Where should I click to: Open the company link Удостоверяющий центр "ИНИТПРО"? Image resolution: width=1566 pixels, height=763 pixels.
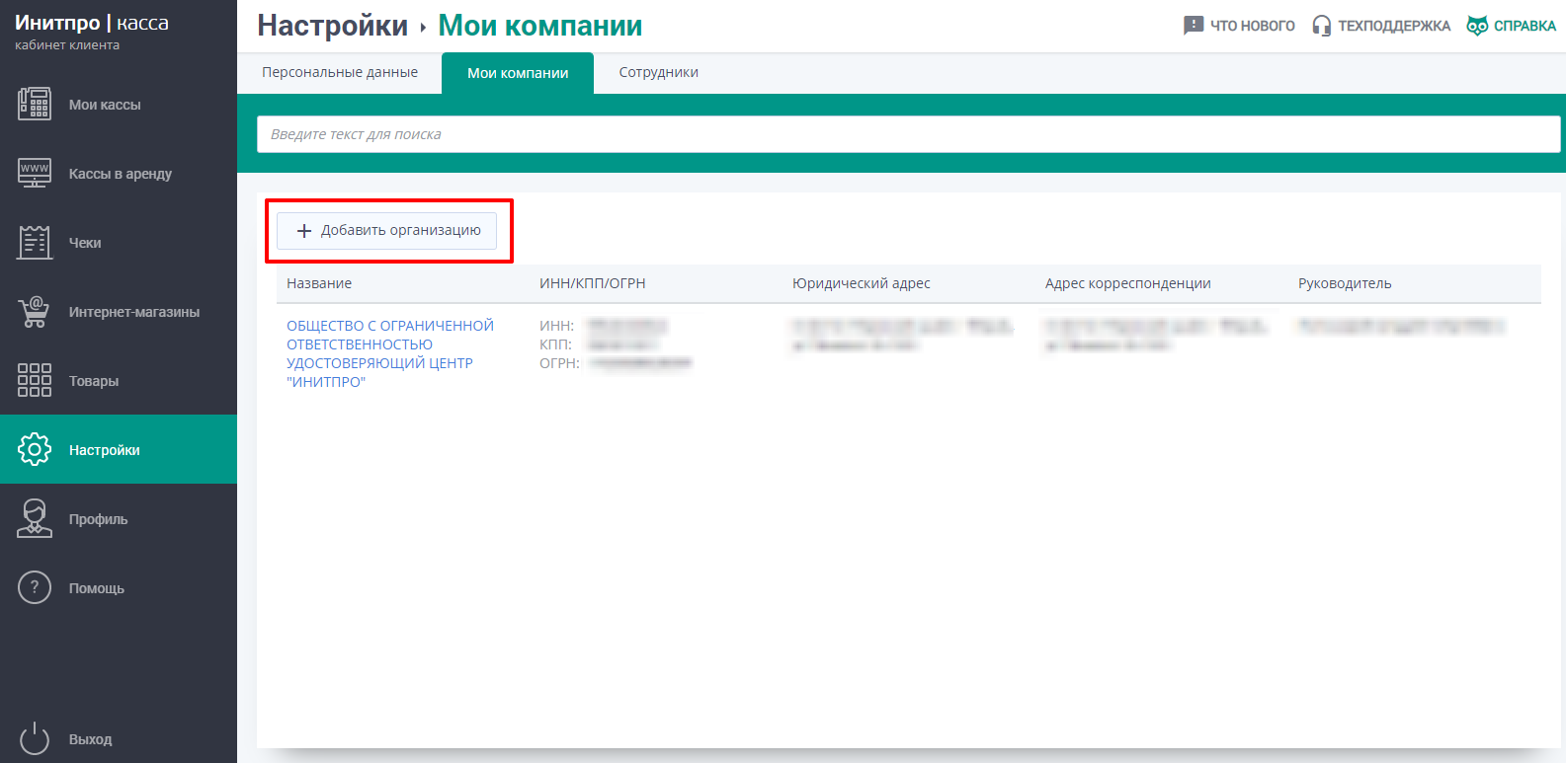[x=390, y=353]
